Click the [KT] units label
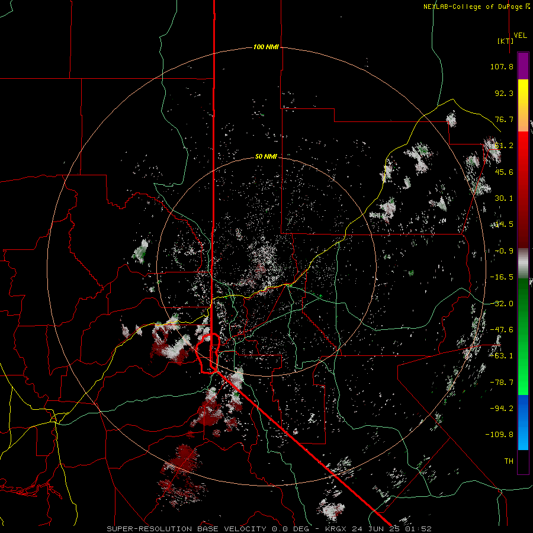This screenshot has height=533, width=533. coord(506,41)
